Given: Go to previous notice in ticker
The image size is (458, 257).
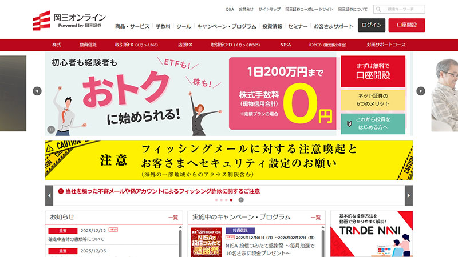Looking at the screenshot, I should [x=49, y=195].
